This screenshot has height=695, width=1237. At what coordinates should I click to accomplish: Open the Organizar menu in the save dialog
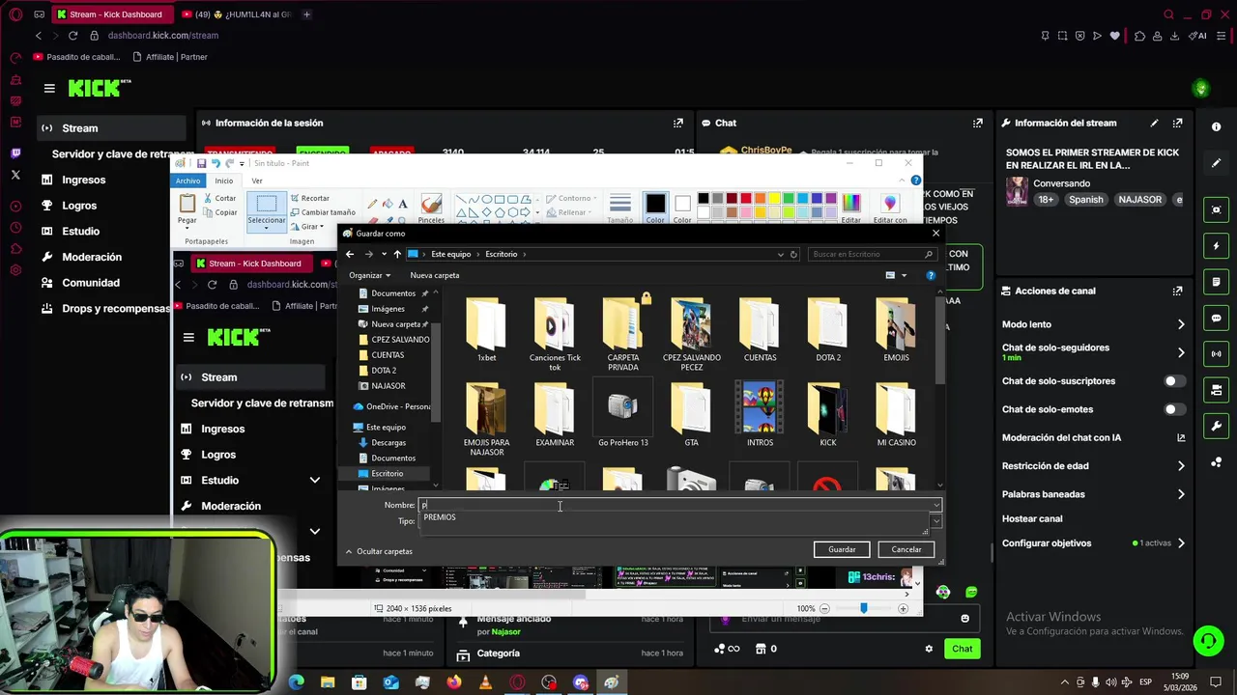369,275
